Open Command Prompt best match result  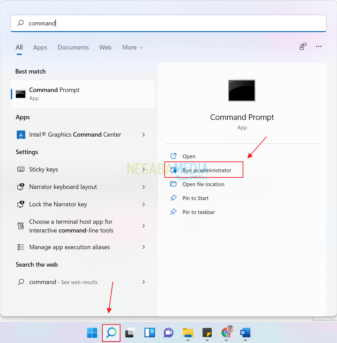83,94
